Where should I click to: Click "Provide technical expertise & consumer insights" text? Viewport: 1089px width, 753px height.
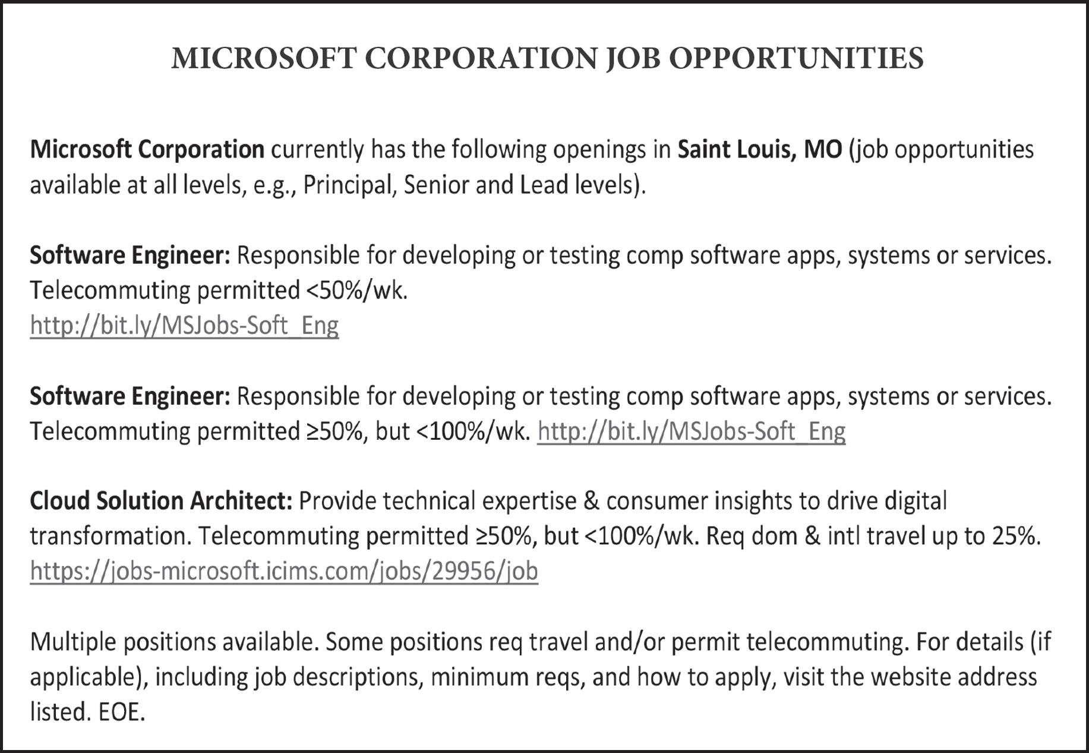[x=545, y=501]
